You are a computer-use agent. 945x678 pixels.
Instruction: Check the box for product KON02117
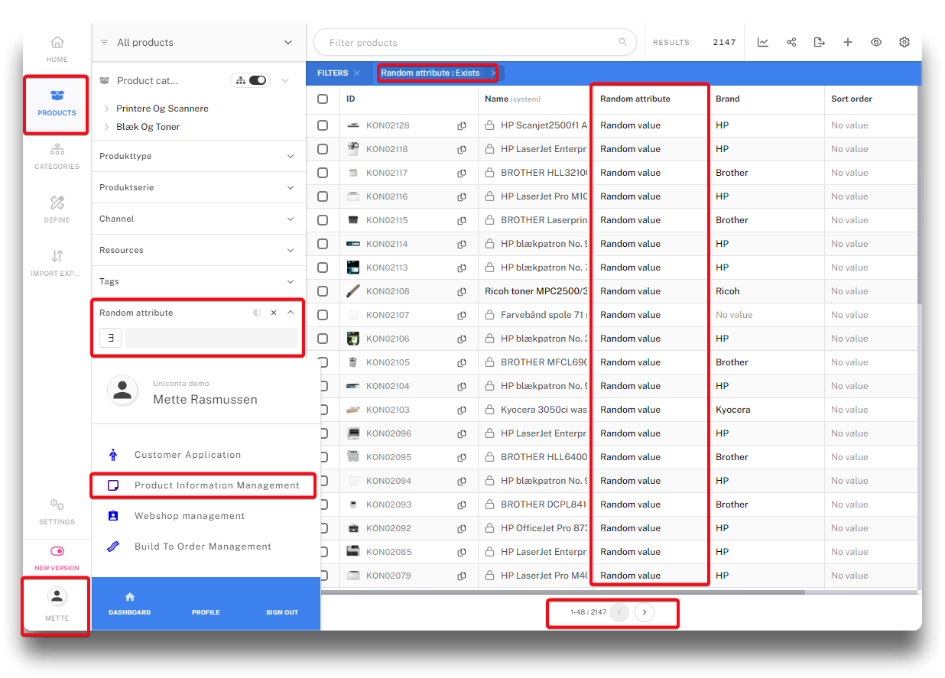[323, 173]
